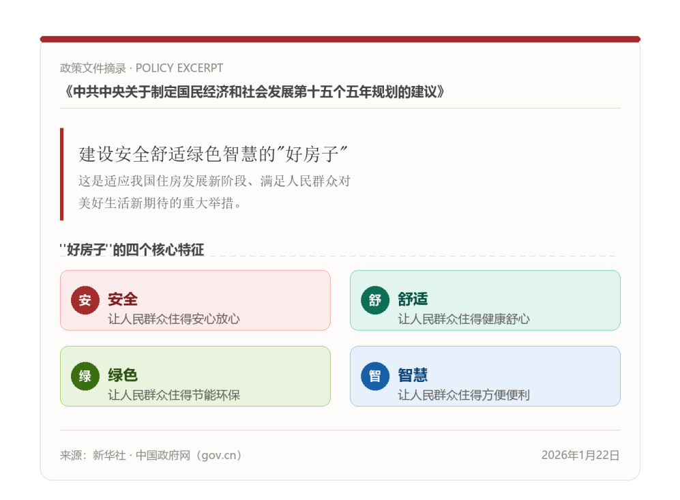Click the date 2026年1月22日
Image resolution: width=680 pixels, height=500 pixels.
(580, 455)
